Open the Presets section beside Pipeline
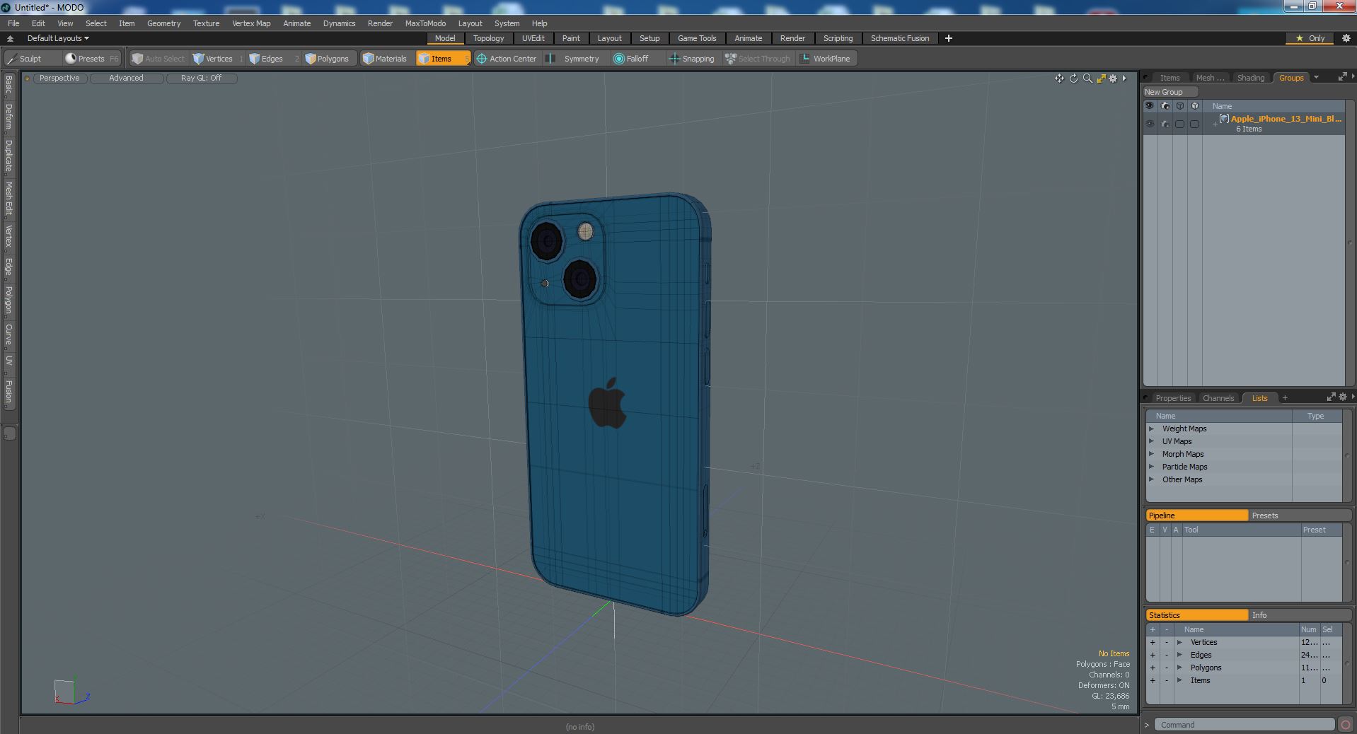Image resolution: width=1357 pixels, height=734 pixels. 1299,515
